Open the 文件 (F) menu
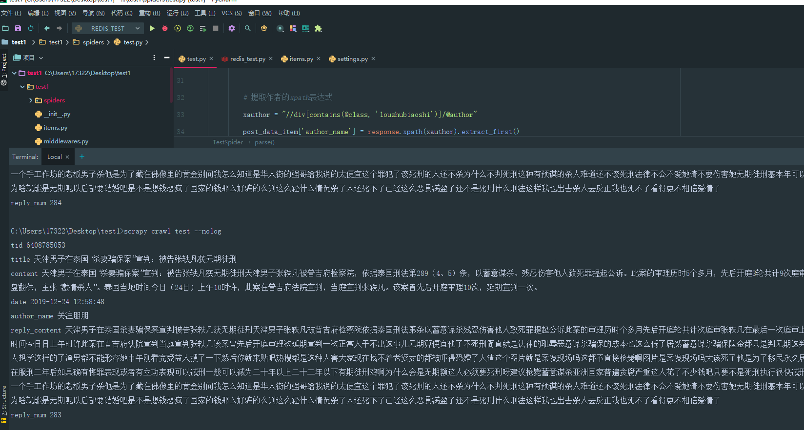Image resolution: width=804 pixels, height=430 pixels. pyautogui.click(x=11, y=13)
